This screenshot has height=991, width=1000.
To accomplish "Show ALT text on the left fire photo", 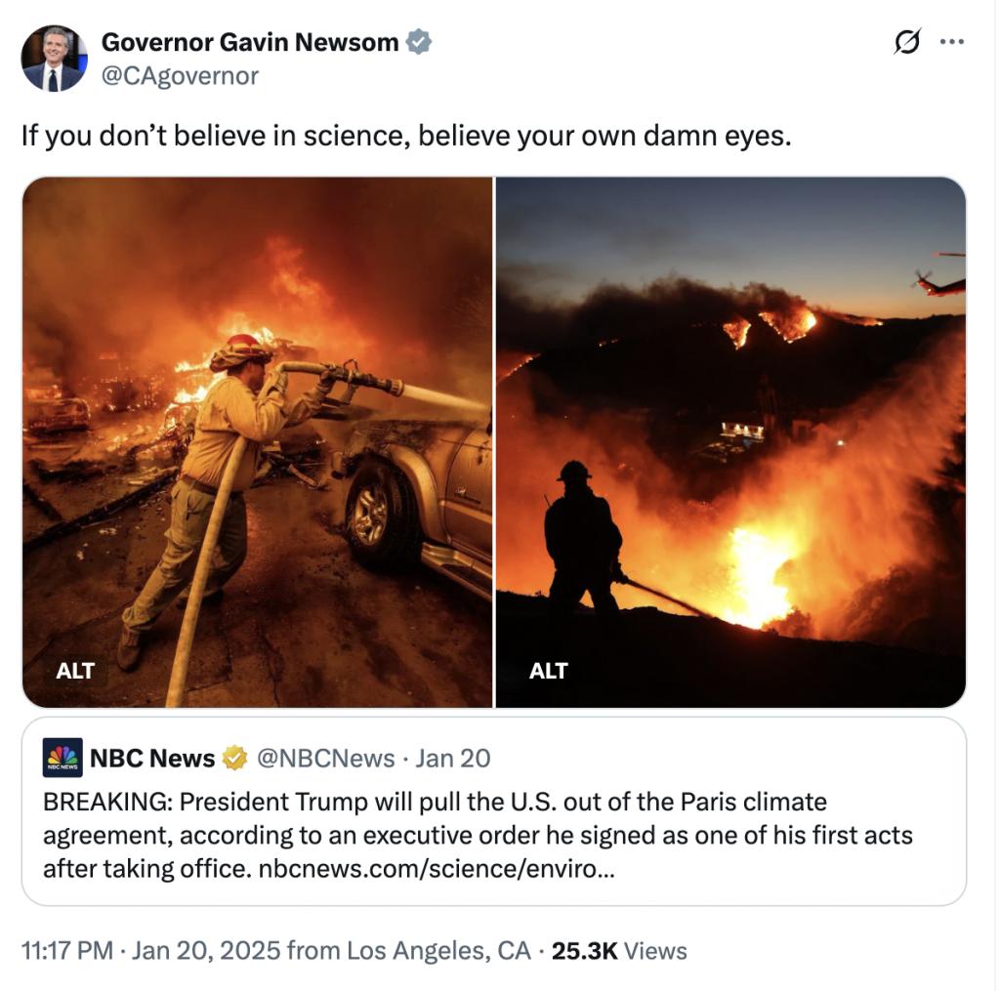I will click(75, 671).
